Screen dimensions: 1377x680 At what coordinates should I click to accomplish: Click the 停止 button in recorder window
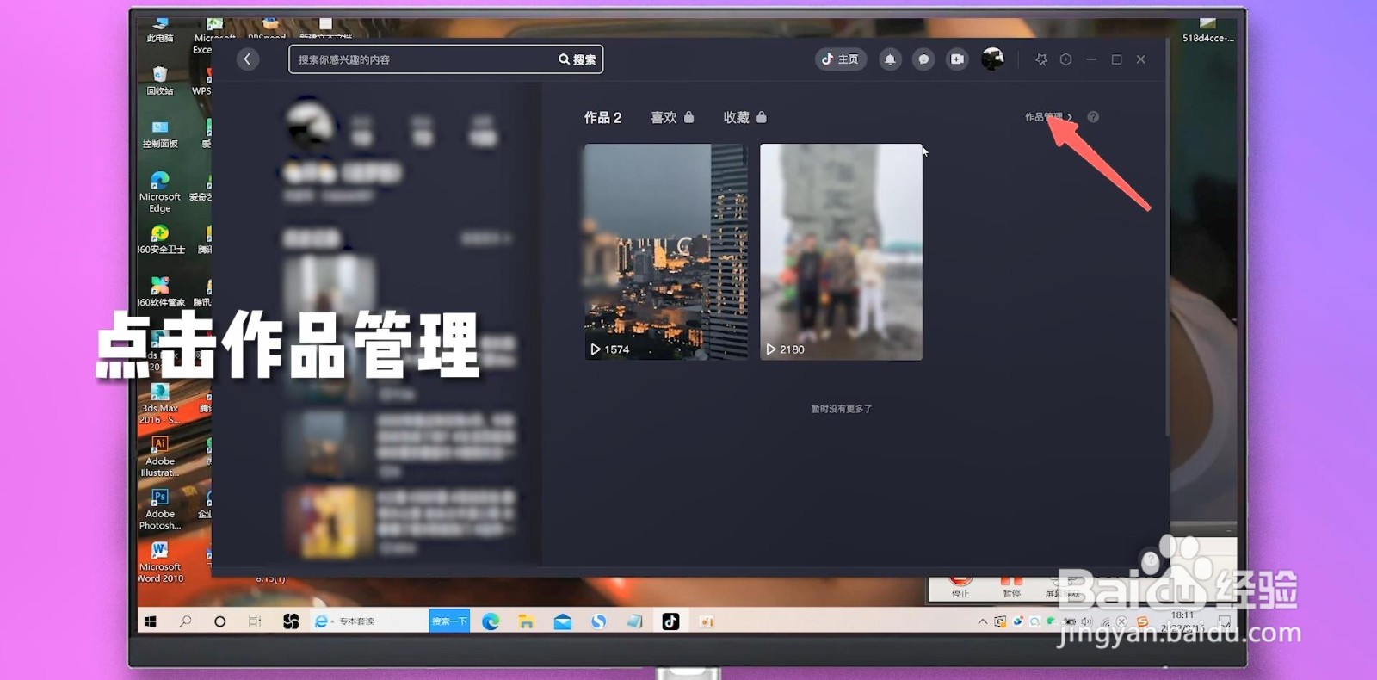960,588
